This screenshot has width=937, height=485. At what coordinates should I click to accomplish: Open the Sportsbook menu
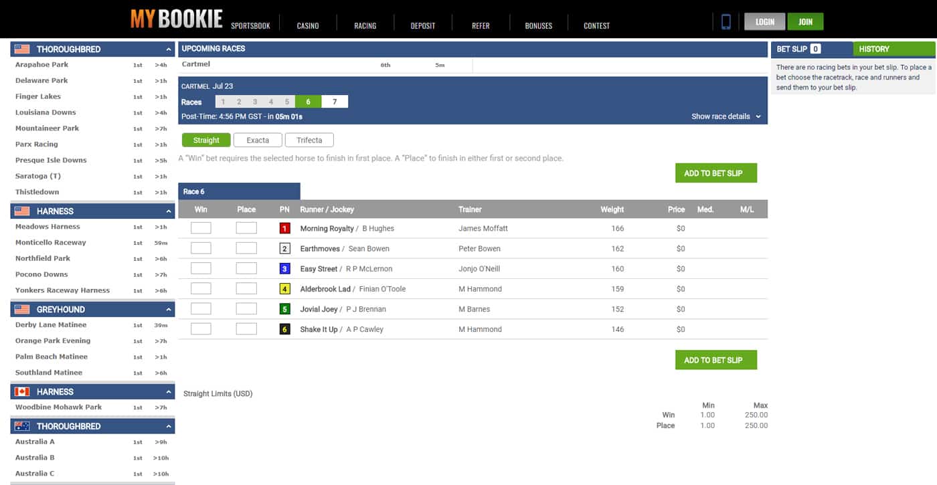pos(250,25)
